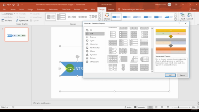Toggle Notes pane in status bar

point(128,107)
